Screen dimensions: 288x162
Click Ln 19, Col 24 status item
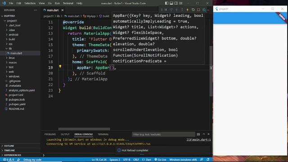click(99, 160)
